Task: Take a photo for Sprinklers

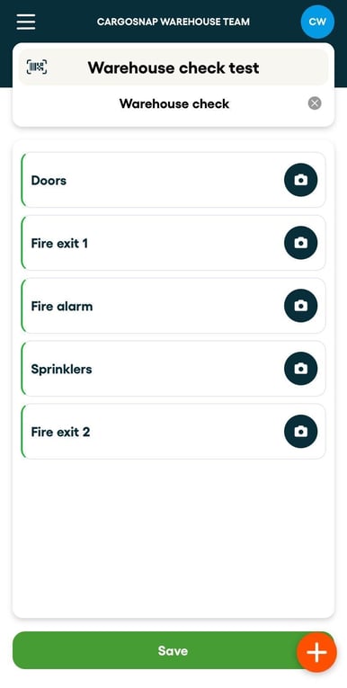Action: click(x=300, y=369)
